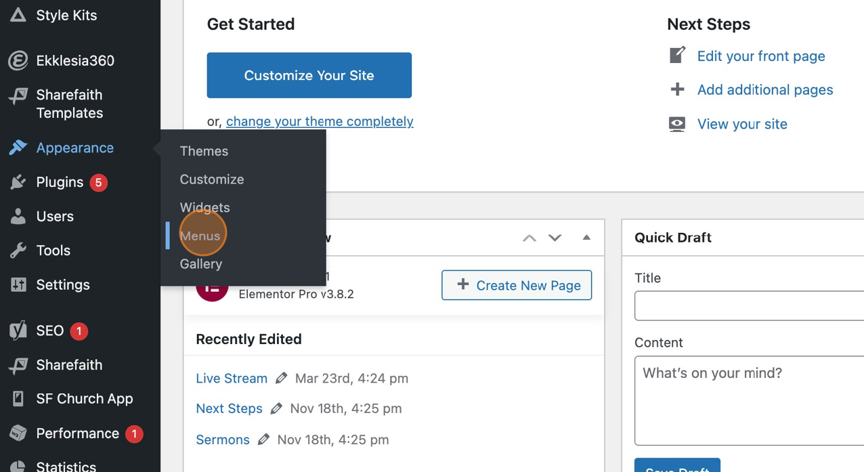Click pencil icon beside Sermons
The image size is (864, 472).
click(263, 439)
